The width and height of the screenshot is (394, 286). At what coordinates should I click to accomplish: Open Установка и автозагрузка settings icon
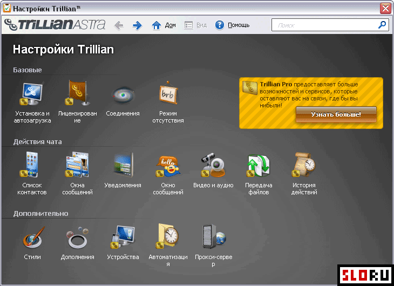[32, 94]
